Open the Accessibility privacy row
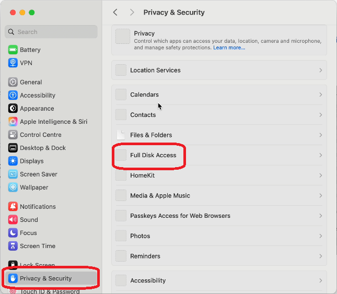The image size is (337, 294). click(219, 281)
